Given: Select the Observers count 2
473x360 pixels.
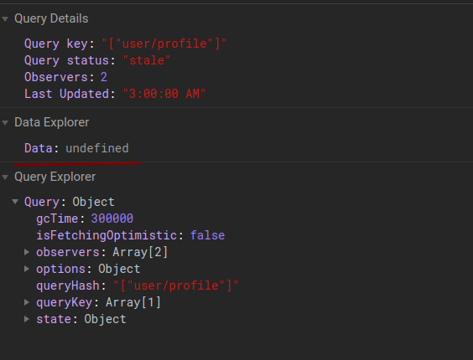Looking at the screenshot, I should pos(104,77).
